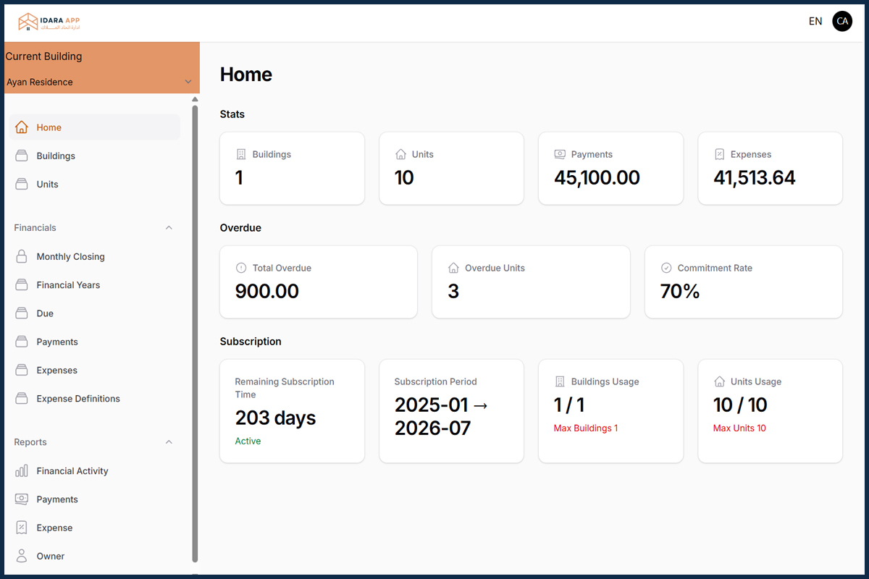
Task: Click the reports Payments cash icon
Action: coord(22,499)
